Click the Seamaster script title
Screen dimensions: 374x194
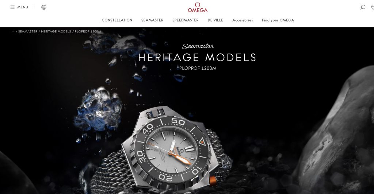(x=198, y=46)
